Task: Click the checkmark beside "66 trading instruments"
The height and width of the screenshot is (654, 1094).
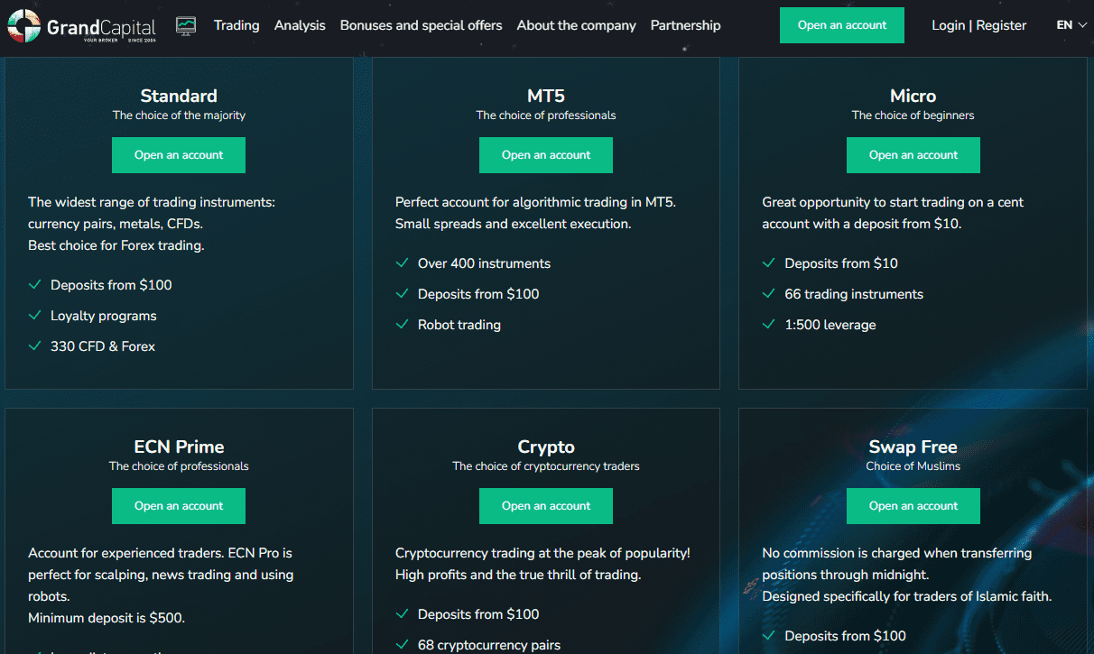Action: pyautogui.click(x=770, y=294)
